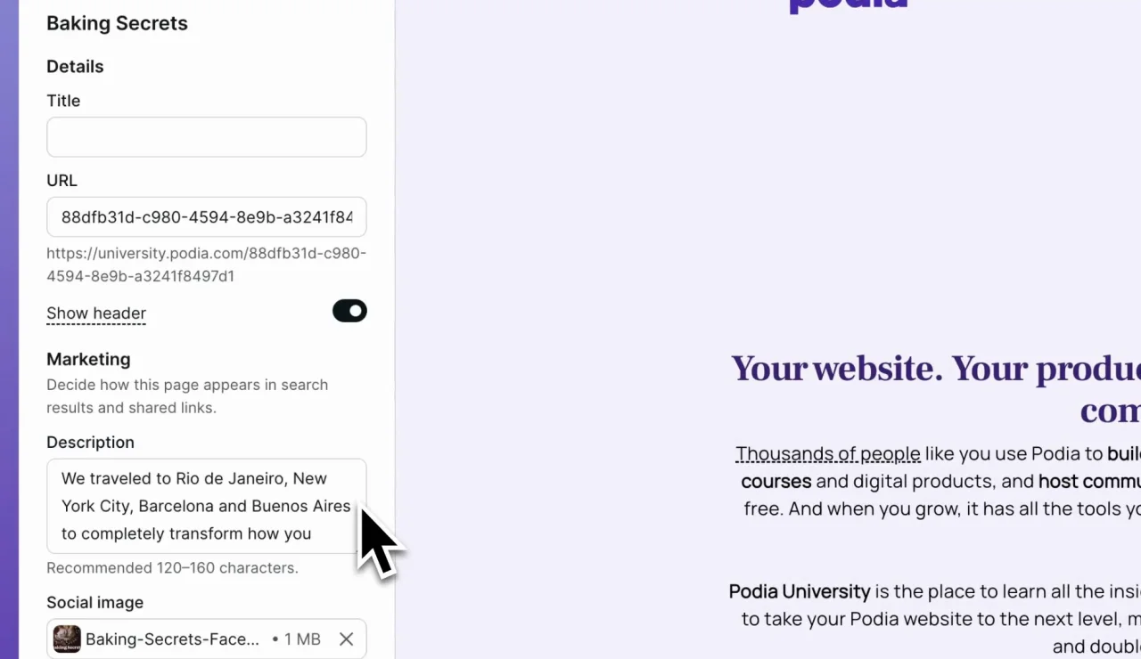Click the Baking Secrets social image thumbnail
Image resolution: width=1141 pixels, height=659 pixels.
coord(67,639)
